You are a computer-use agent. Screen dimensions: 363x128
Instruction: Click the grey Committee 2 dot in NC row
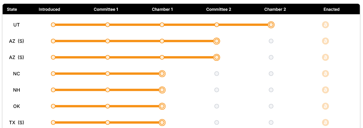[x=217, y=74]
